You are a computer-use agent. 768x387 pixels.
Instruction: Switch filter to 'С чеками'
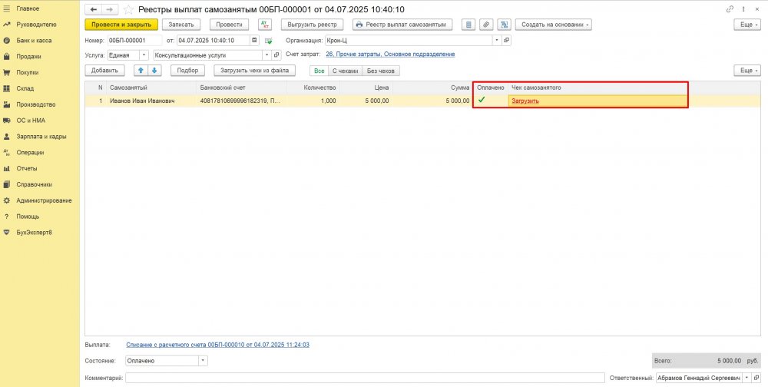tap(345, 71)
